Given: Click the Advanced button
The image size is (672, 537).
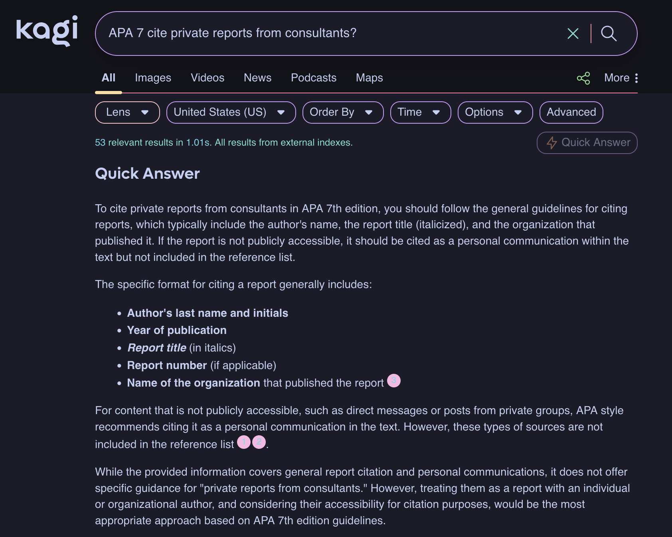Looking at the screenshot, I should click(x=571, y=113).
